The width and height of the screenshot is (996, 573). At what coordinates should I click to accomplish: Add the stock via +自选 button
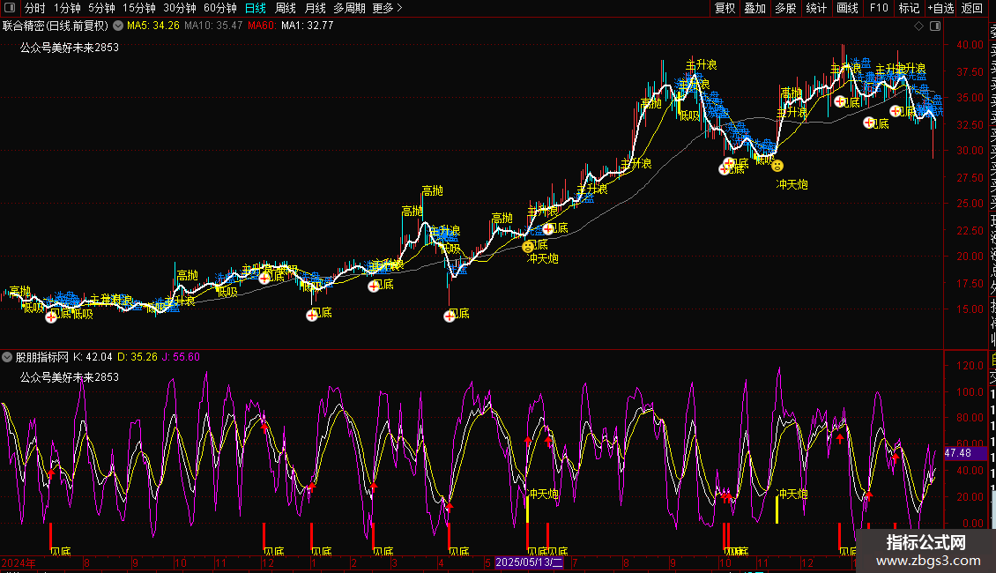pos(940,8)
